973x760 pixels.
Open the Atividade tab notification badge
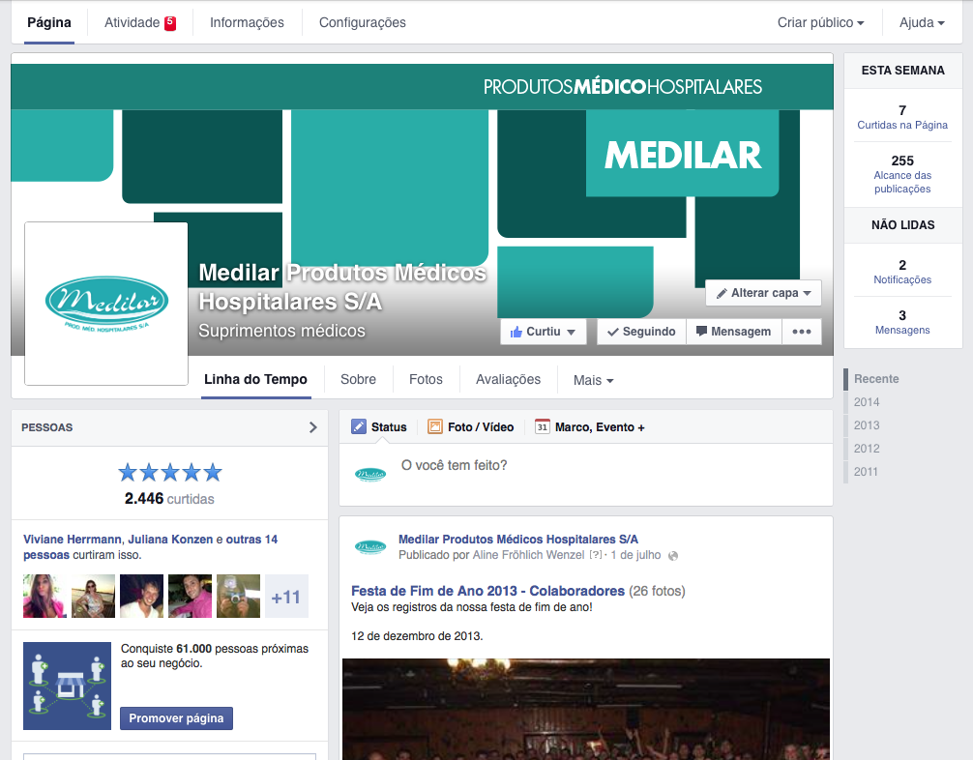(170, 23)
